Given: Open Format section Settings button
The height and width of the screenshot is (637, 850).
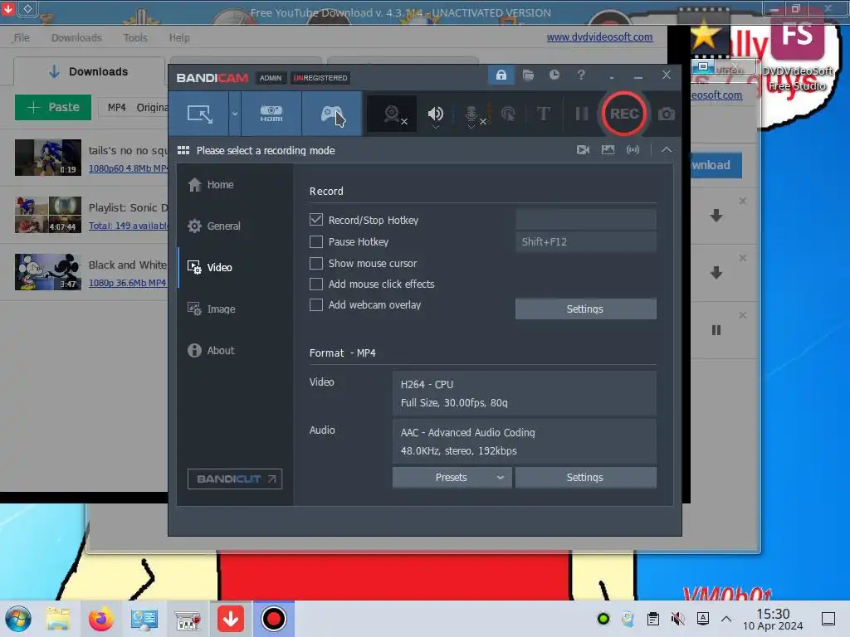Looking at the screenshot, I should (x=585, y=477).
